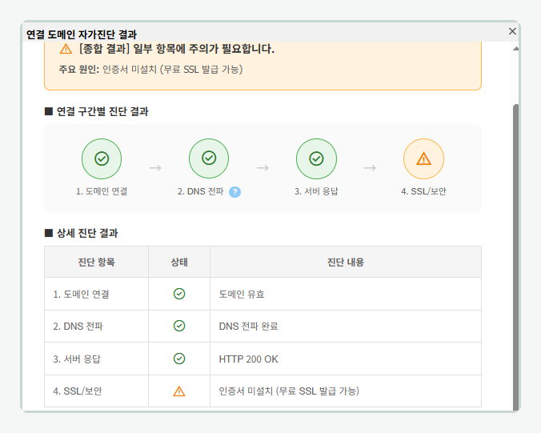Click the '3. 서버 응답' step label
Screen dimensions: 541x433
click(x=316, y=191)
